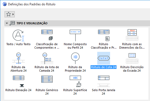Click the 'TIPO E VISUALIZAÇÃO' header text
The image size is (150, 101).
coord(32,23)
